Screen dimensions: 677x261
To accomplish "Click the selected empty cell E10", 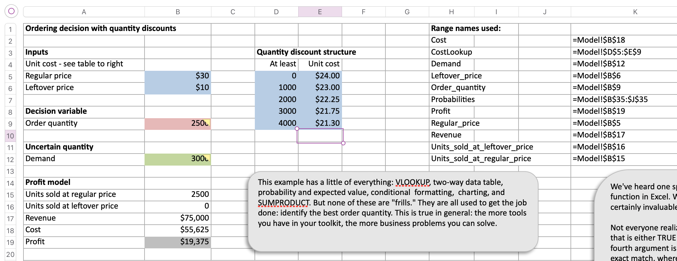I will (x=320, y=136).
